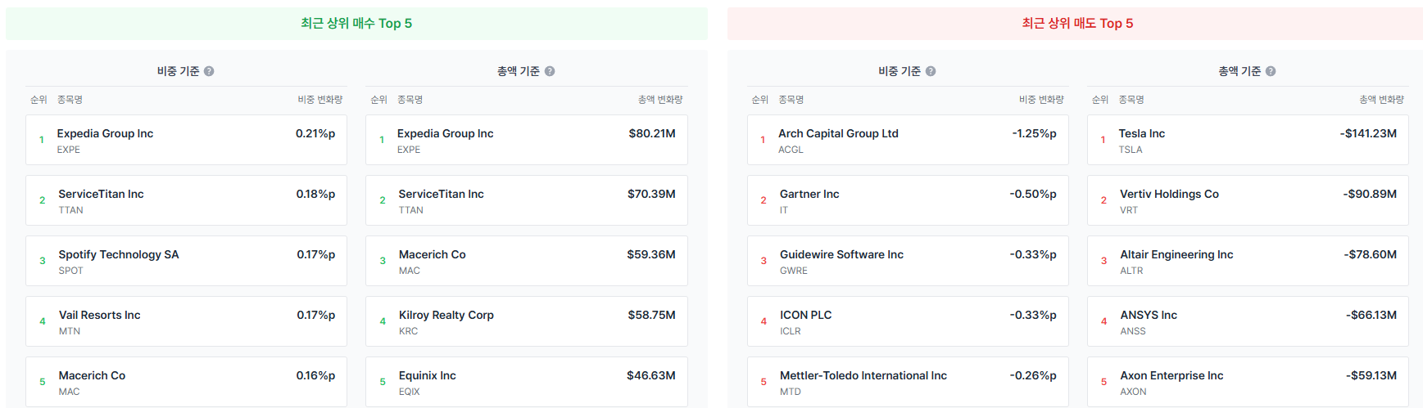Viewport: 1423px width, 408px height.
Task: Open the Spotify Technology SA row
Action: pos(186,261)
